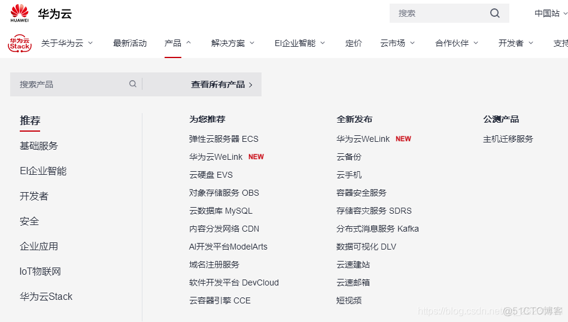The image size is (568, 322).
Task: Click the magnifier icon in top search box
Action: point(495,13)
